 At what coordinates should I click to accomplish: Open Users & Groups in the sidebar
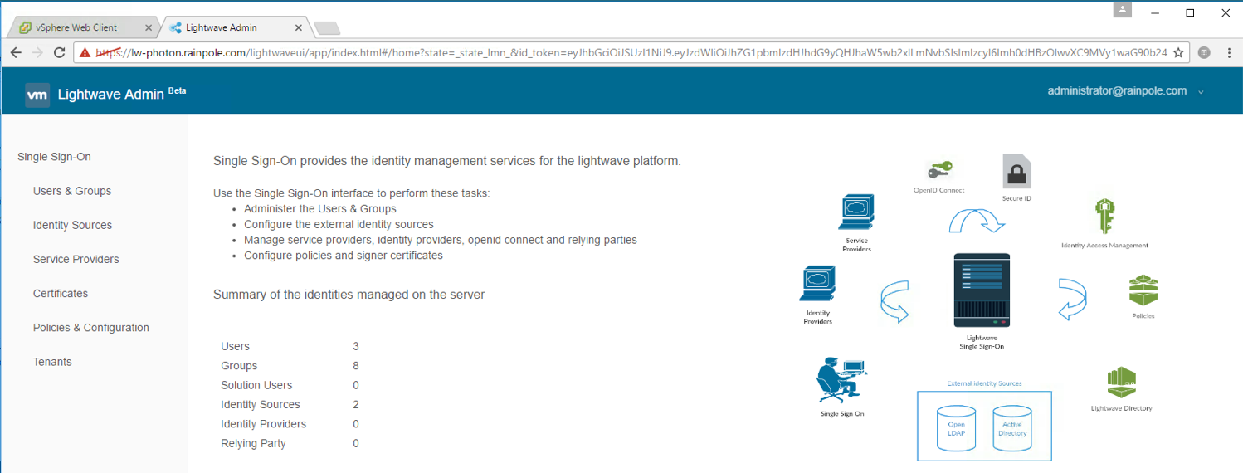click(x=72, y=191)
